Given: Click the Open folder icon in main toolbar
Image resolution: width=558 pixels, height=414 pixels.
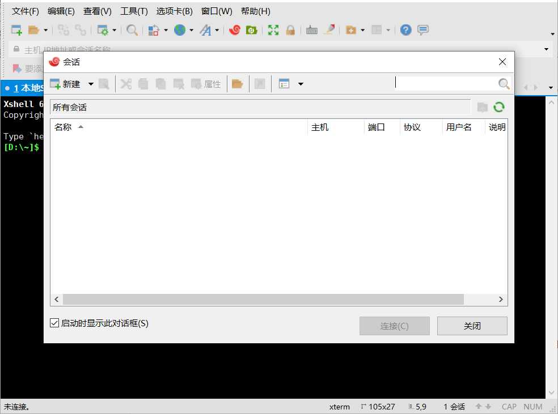Looking at the screenshot, I should 33,30.
